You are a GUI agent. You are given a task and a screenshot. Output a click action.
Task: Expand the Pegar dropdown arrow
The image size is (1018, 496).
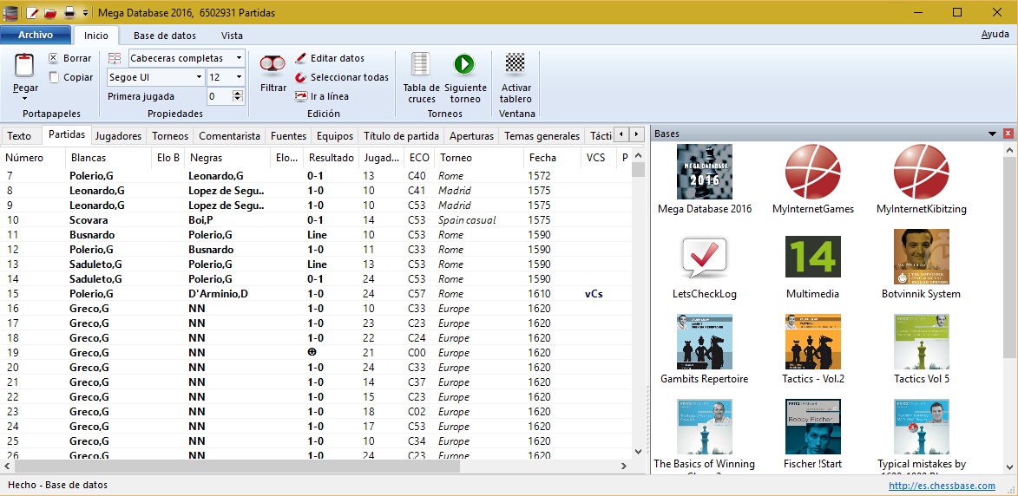point(24,99)
